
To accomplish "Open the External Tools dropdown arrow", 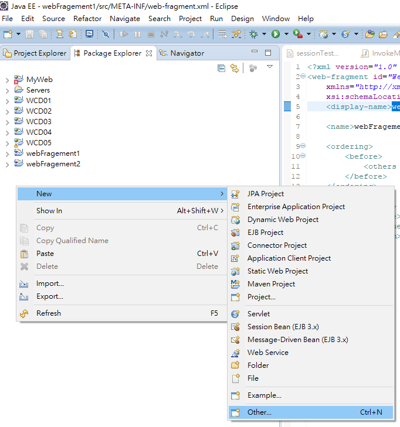I will (309, 35).
